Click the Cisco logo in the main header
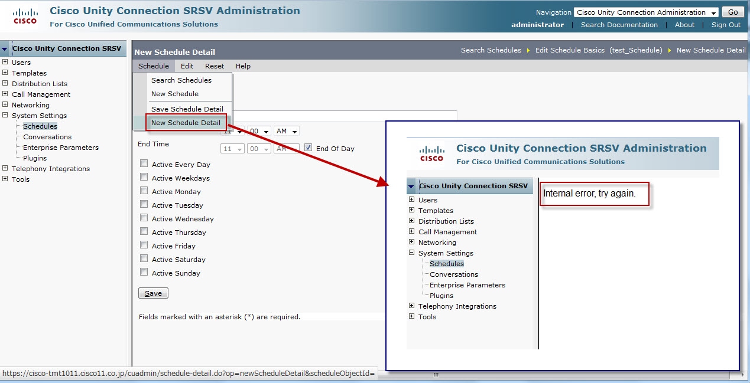This screenshot has height=383, width=750. pyautogui.click(x=25, y=17)
